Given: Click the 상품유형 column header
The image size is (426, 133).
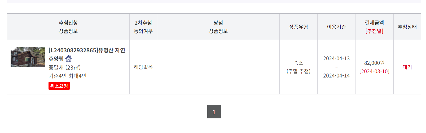Looking at the screenshot, I should (298, 27).
